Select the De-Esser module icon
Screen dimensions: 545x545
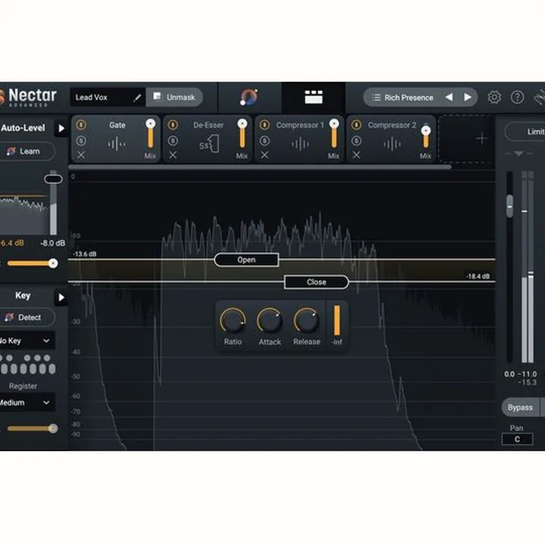tap(209, 145)
